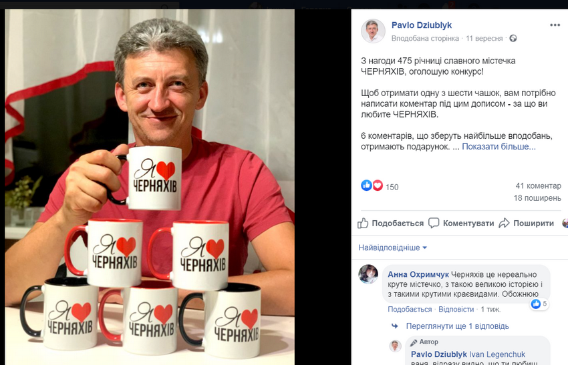Expand post text with Показати більше
The height and width of the screenshot is (365, 568).
[x=499, y=147]
